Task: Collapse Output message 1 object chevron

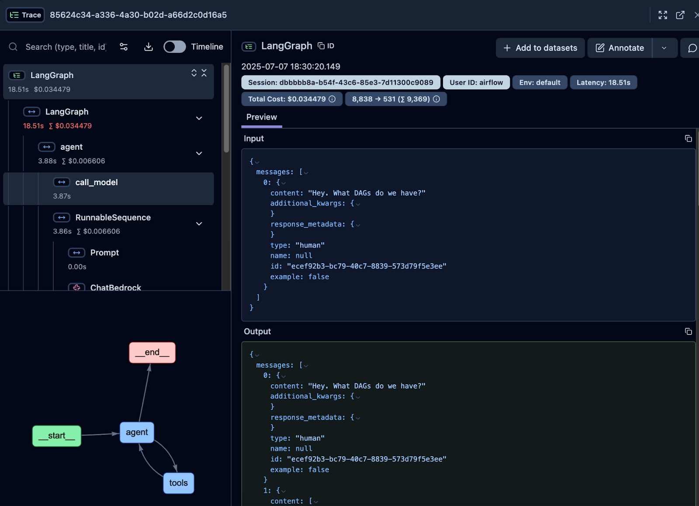Action: (x=284, y=491)
